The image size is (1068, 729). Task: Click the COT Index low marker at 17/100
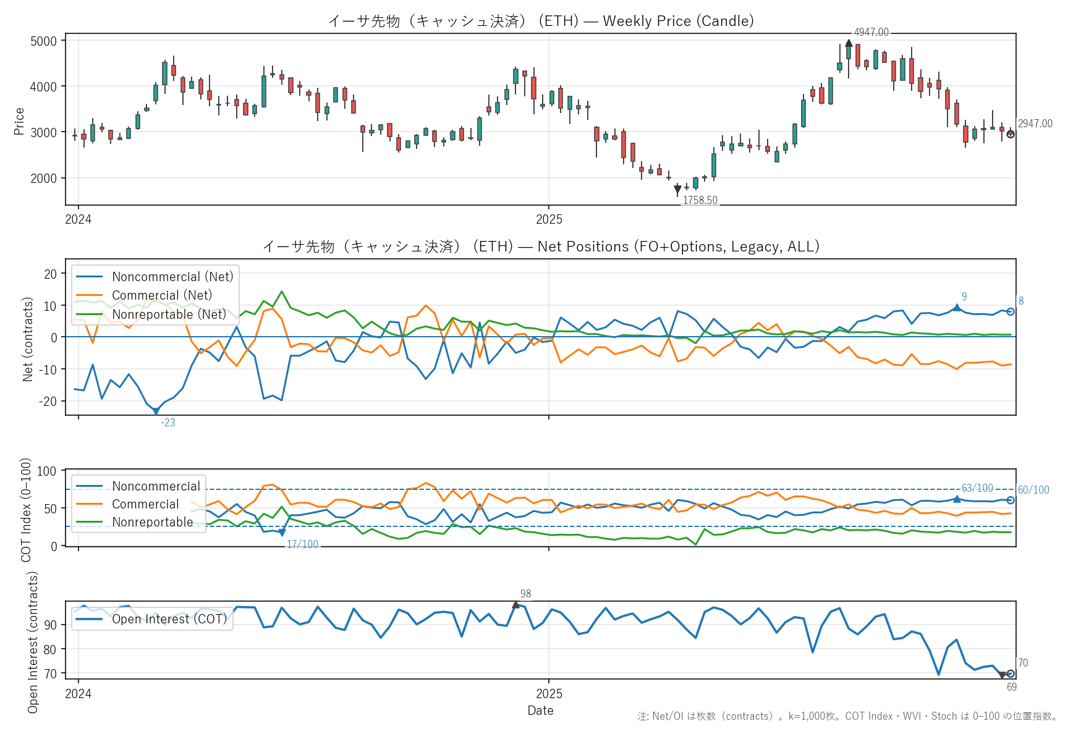[x=282, y=533]
